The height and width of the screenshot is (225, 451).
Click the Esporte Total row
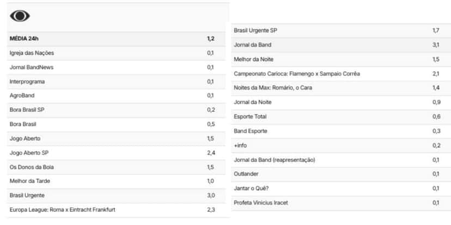[341, 117]
